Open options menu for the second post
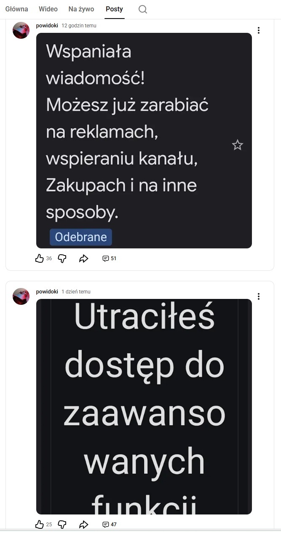Image resolution: width=281 pixels, height=533 pixels. tap(259, 296)
